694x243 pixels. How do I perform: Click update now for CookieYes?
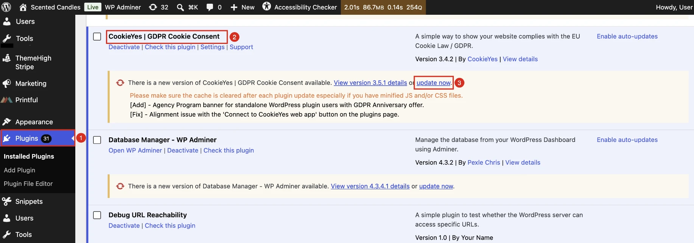click(x=433, y=83)
